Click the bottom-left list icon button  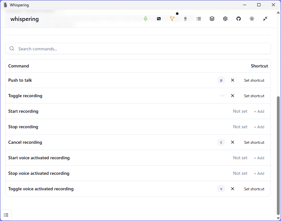[x=6, y=215]
